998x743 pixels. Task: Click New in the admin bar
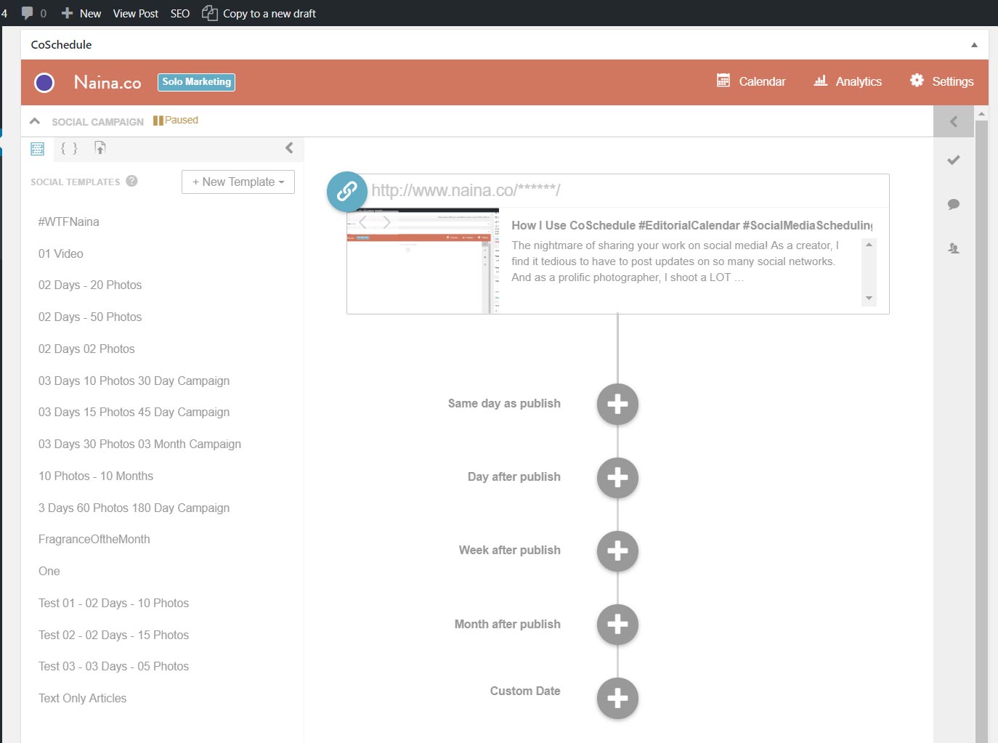pos(81,13)
